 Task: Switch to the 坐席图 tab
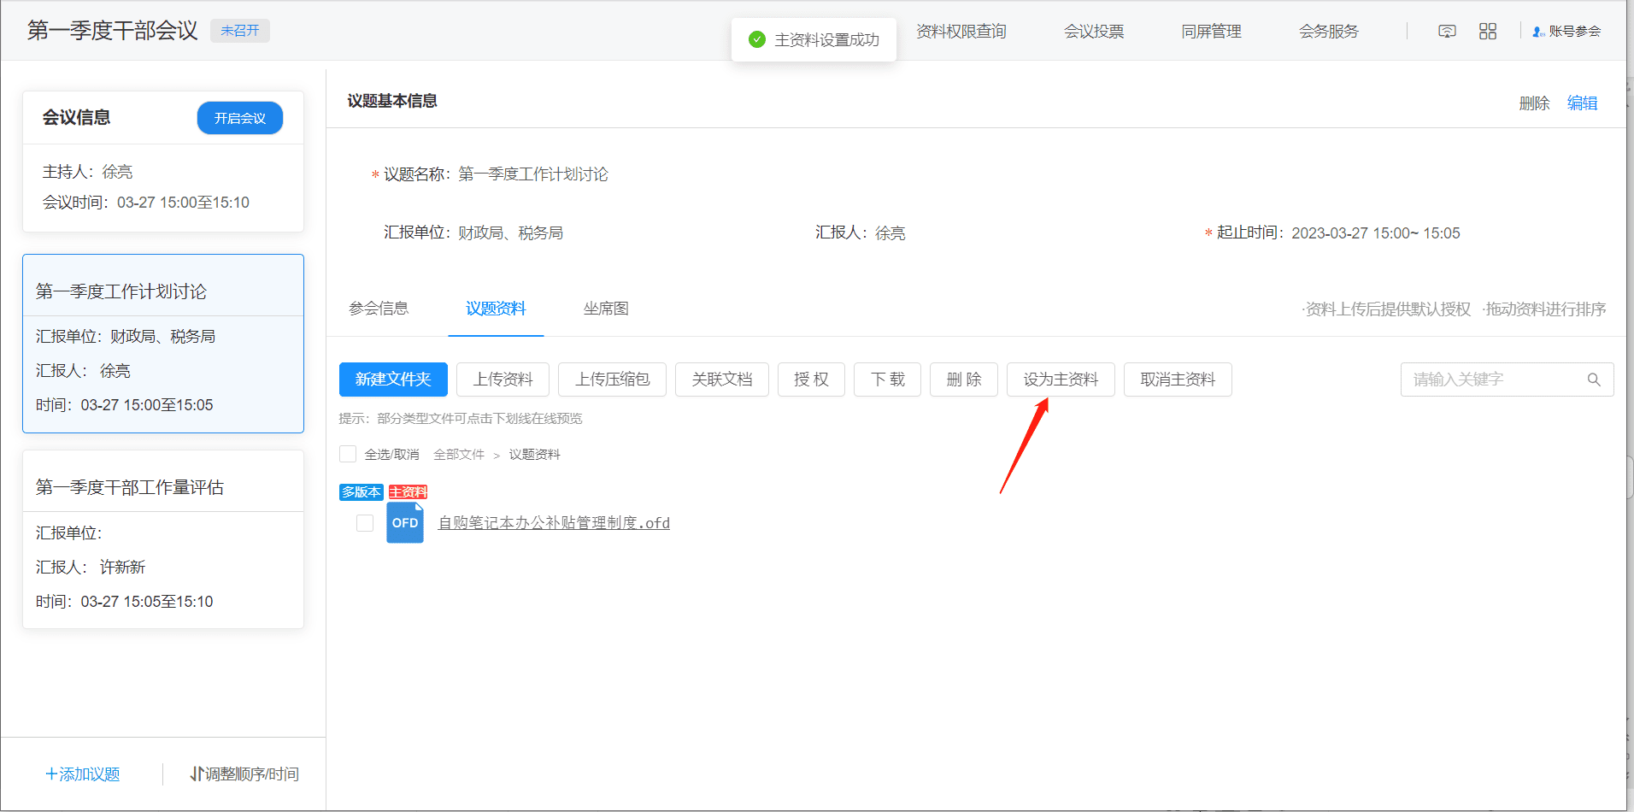point(606,309)
